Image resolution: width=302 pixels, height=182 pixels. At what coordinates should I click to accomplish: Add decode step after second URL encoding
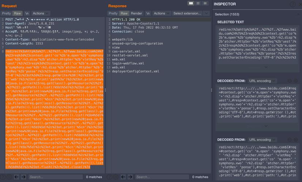(296, 140)
